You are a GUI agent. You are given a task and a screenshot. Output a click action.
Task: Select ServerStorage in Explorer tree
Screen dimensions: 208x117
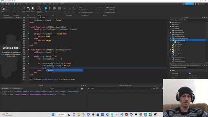(x=178, y=44)
